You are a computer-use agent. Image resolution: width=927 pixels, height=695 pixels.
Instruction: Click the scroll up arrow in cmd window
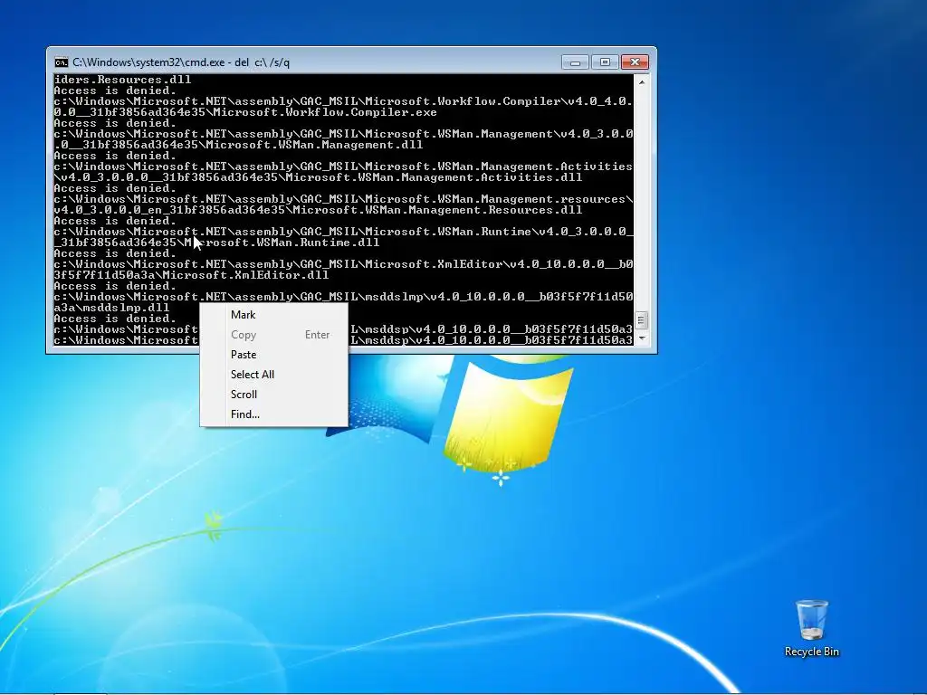point(642,82)
